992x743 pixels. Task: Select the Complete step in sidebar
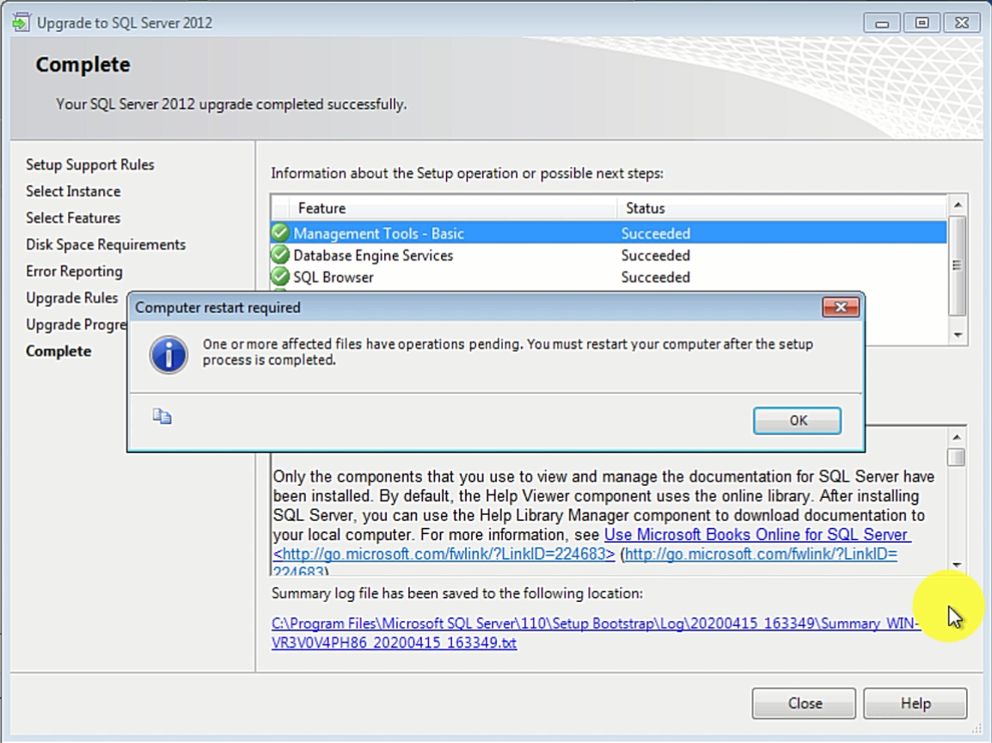[58, 351]
